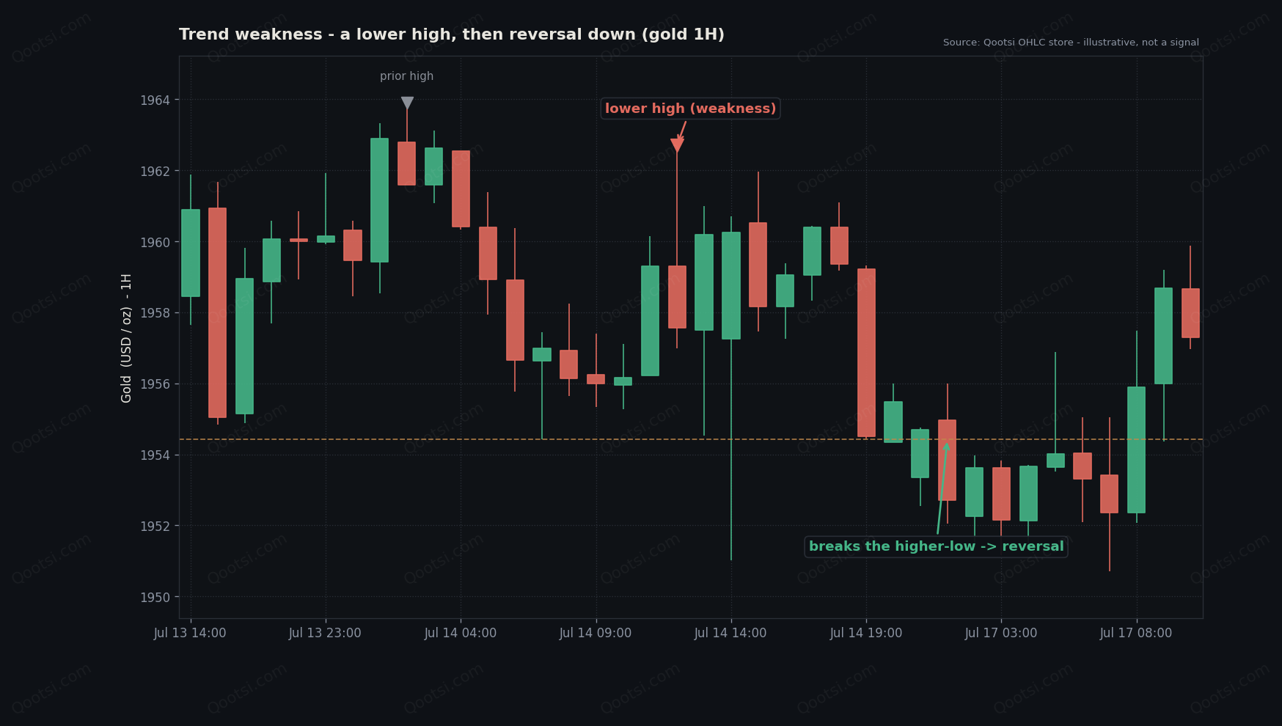1282x726 pixels.
Task: Click the 1950 price axis label
Action: pos(155,598)
